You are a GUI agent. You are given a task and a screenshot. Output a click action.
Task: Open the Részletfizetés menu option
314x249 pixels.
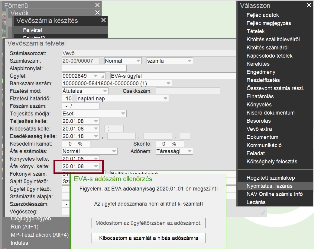click(263, 80)
